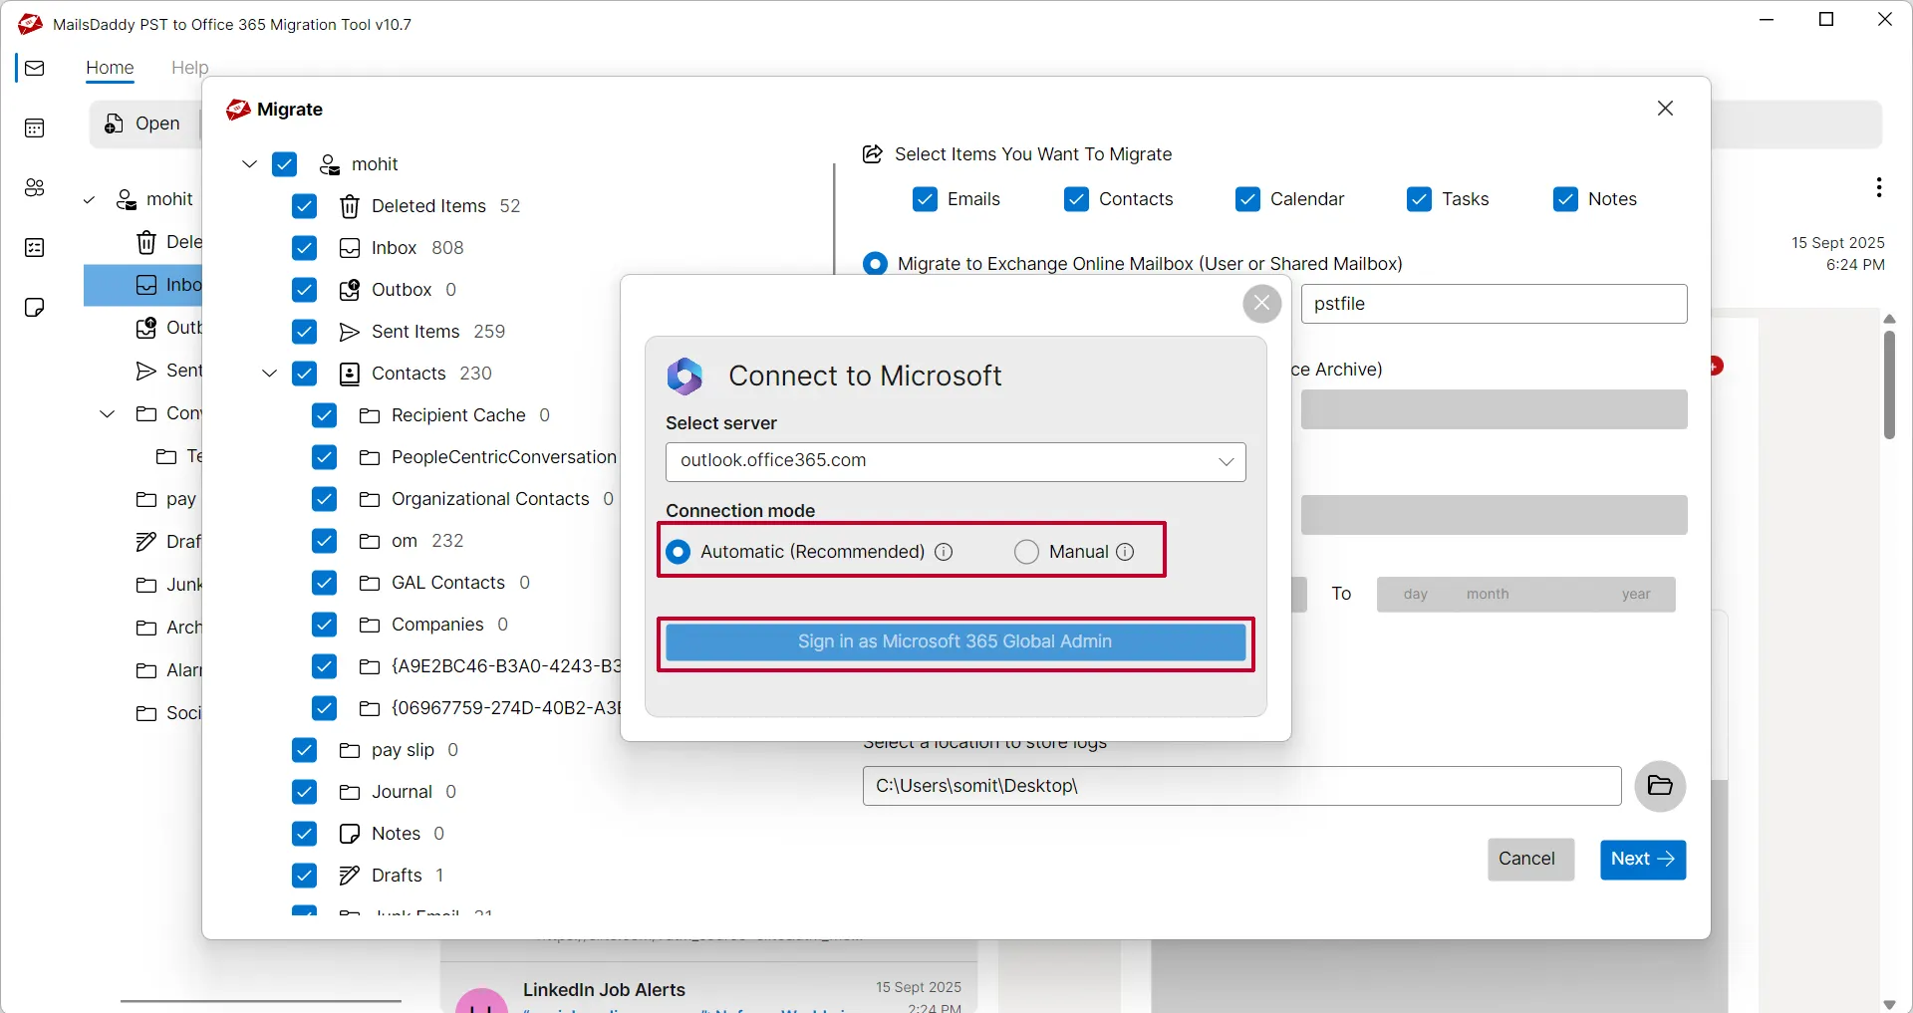Select Automatic (Recommended) connection mode

(x=678, y=552)
